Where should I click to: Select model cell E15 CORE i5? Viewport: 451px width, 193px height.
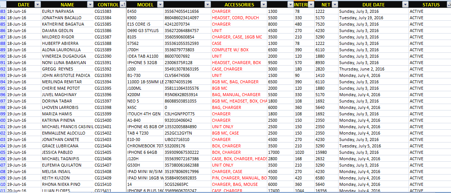pyautogui.click(x=145, y=24)
